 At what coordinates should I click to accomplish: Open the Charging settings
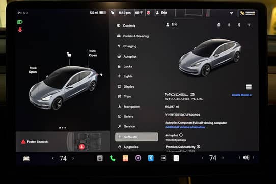(x=127, y=46)
